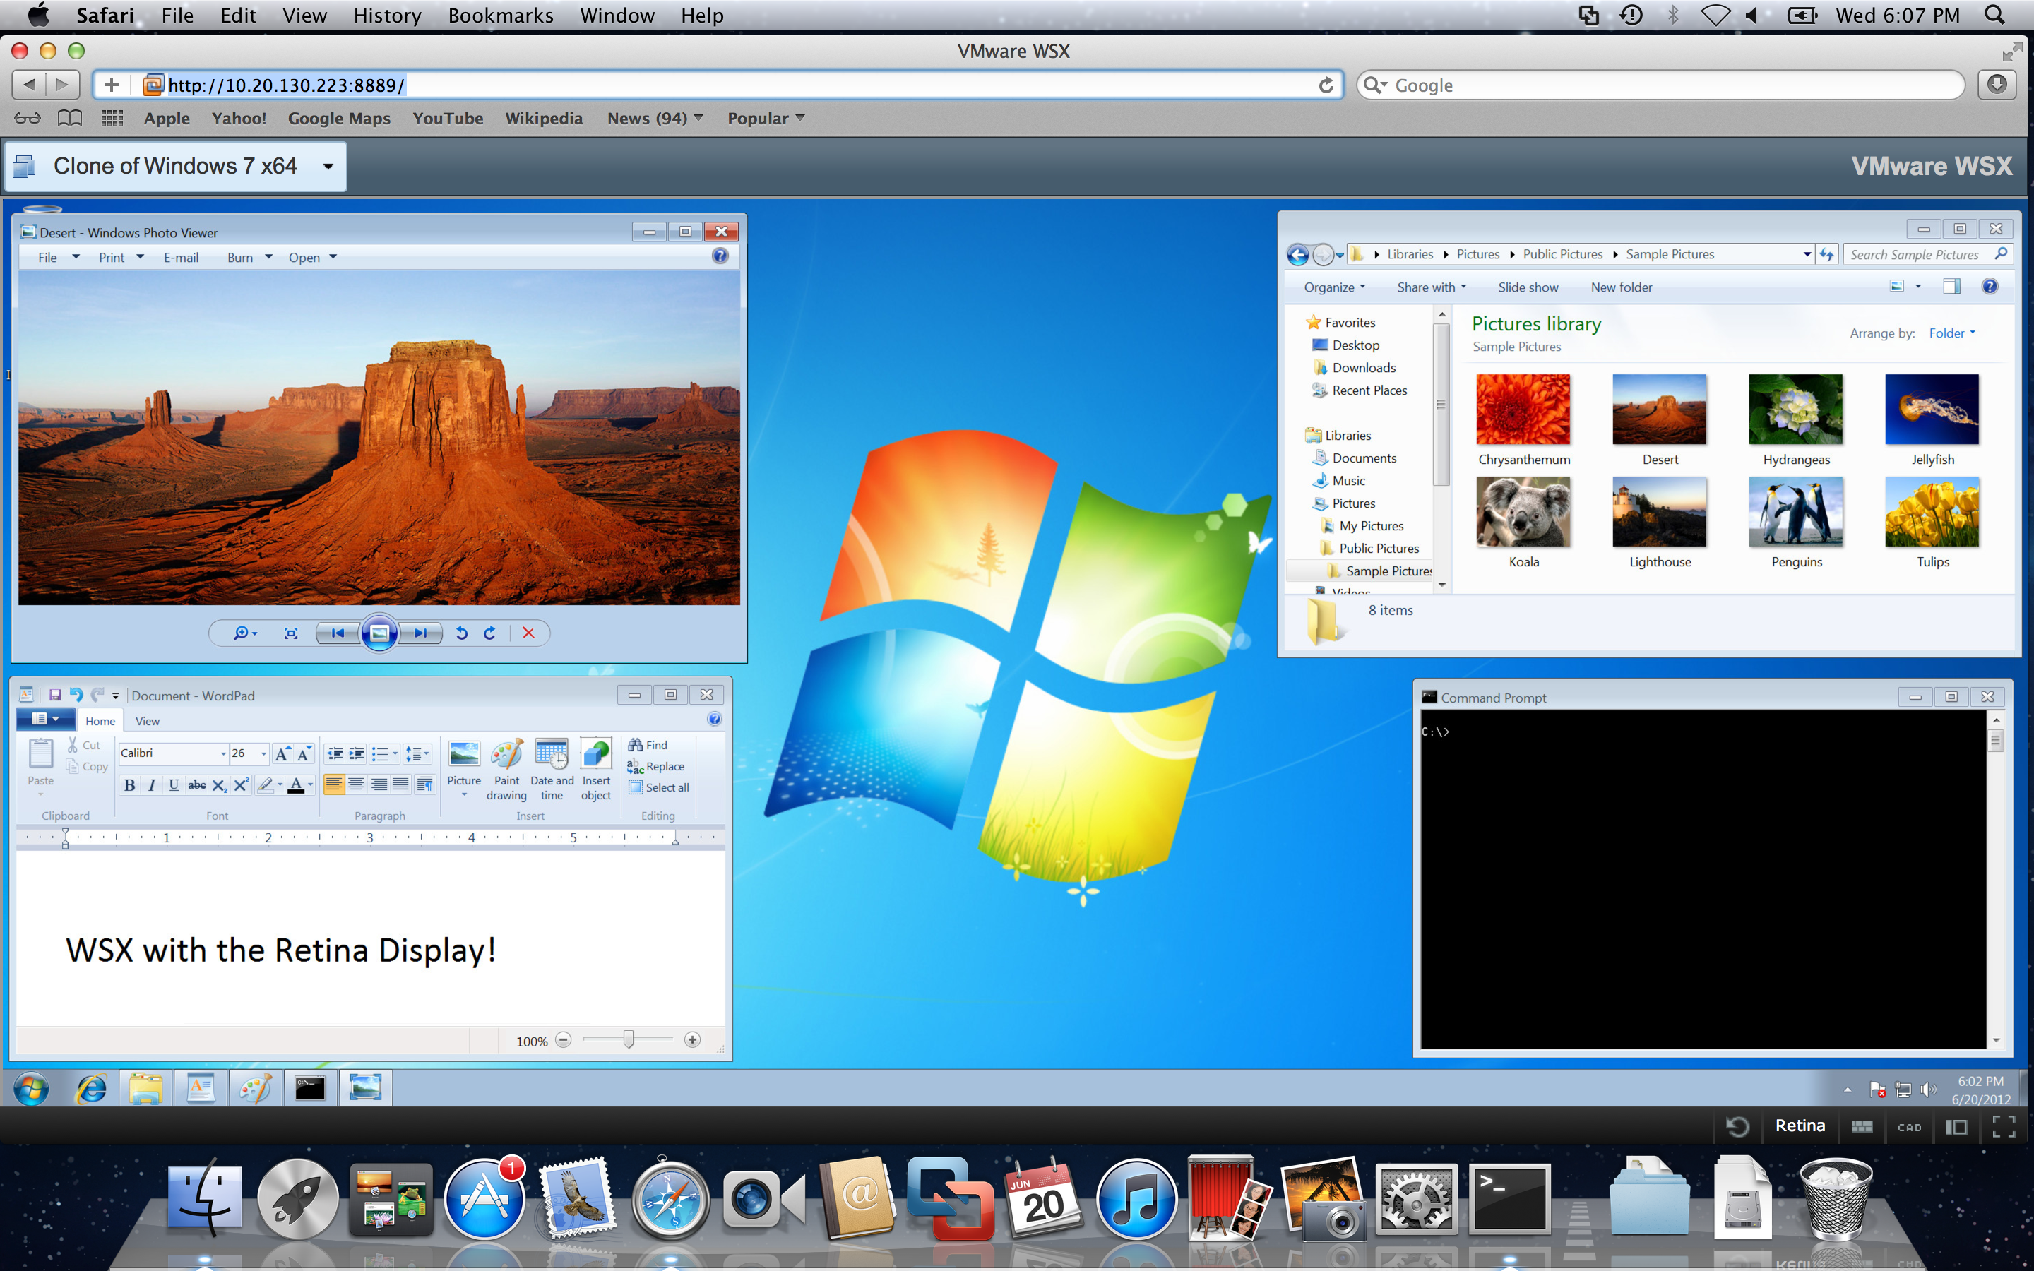
Task: Click Replace in WordPad editing group
Action: click(x=655, y=766)
